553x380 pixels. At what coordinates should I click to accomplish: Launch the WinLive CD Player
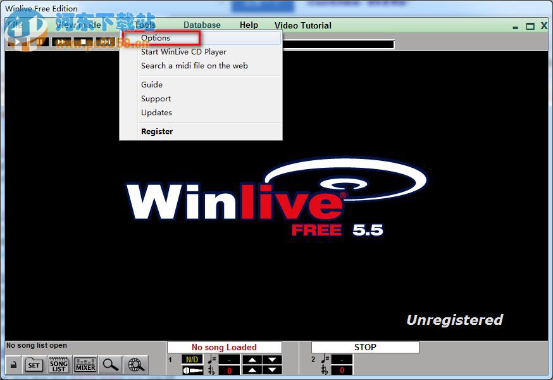click(183, 52)
